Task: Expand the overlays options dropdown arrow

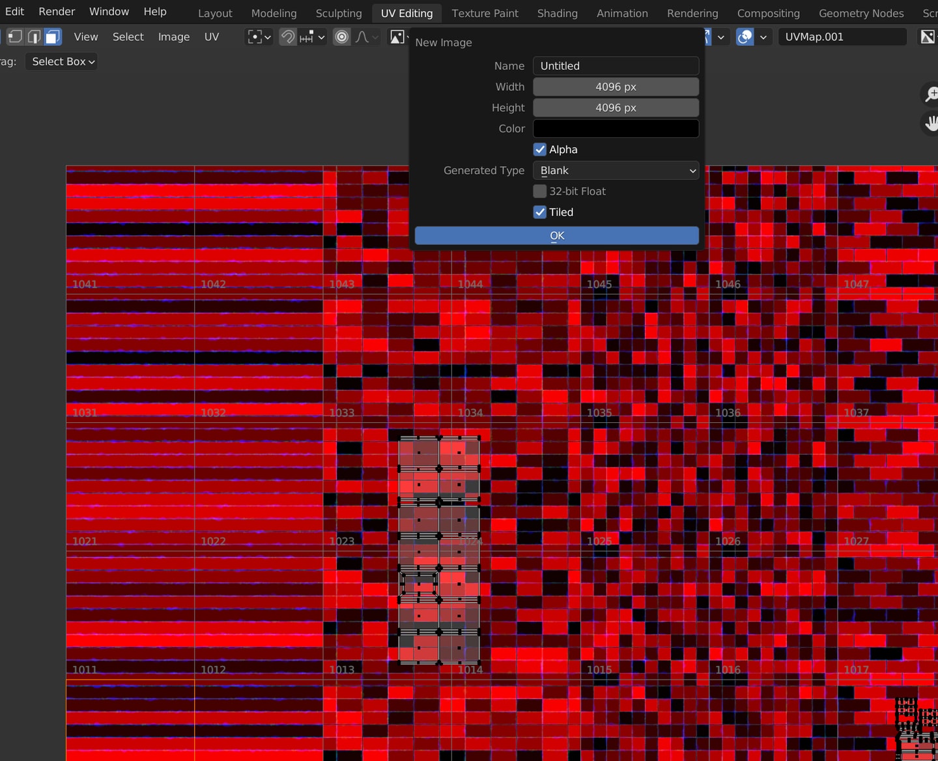Action: pyautogui.click(x=763, y=37)
